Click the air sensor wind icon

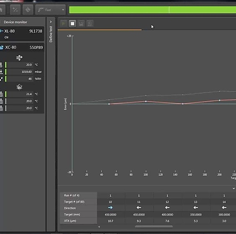(x=19, y=58)
